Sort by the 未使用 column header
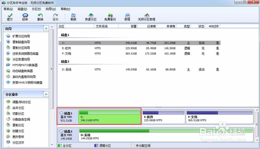Screen dimensions: 260x149 tap(167, 26)
